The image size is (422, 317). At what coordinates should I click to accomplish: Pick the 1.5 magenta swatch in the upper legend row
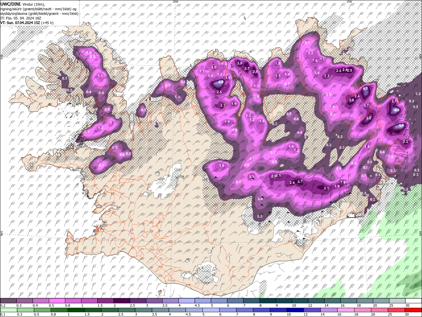coord(105,300)
